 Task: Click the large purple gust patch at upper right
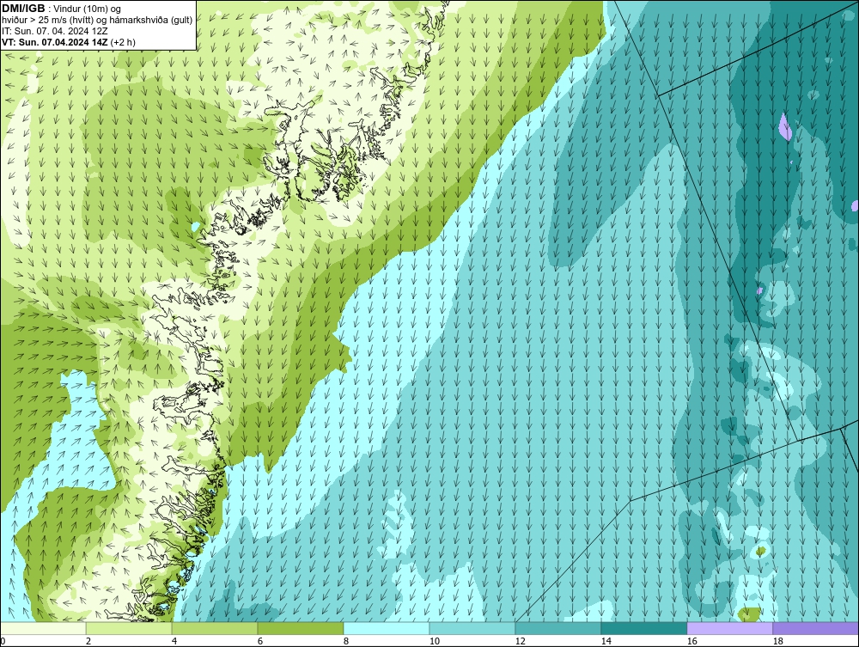pyautogui.click(x=784, y=126)
